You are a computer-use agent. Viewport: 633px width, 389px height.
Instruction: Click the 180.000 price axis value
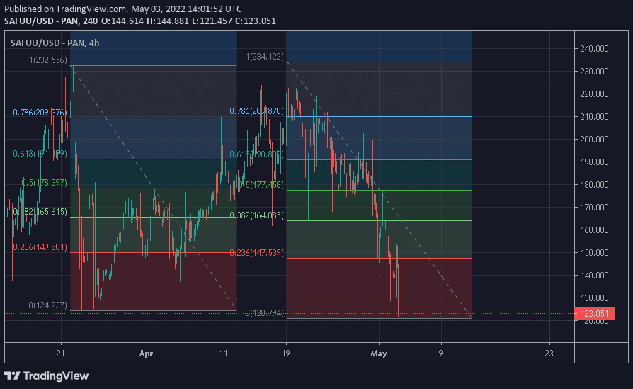(594, 185)
